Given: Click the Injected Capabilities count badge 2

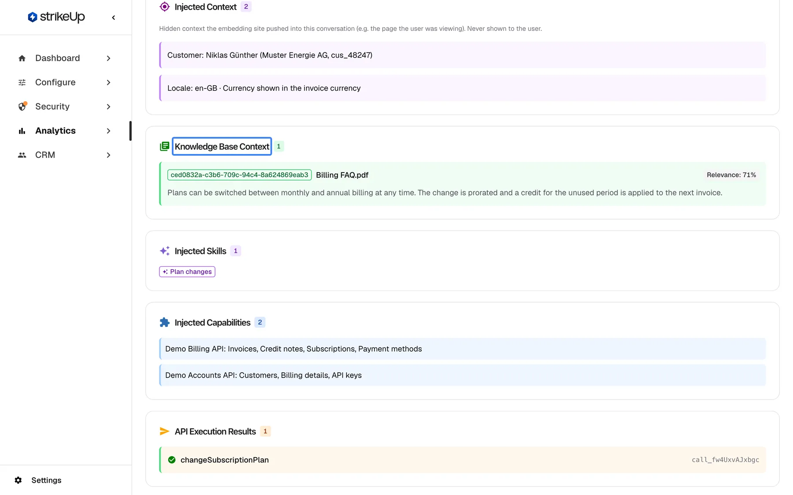Looking at the screenshot, I should coord(260,322).
